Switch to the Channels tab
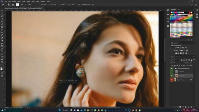This screenshot has width=199, height=112. (178, 57)
